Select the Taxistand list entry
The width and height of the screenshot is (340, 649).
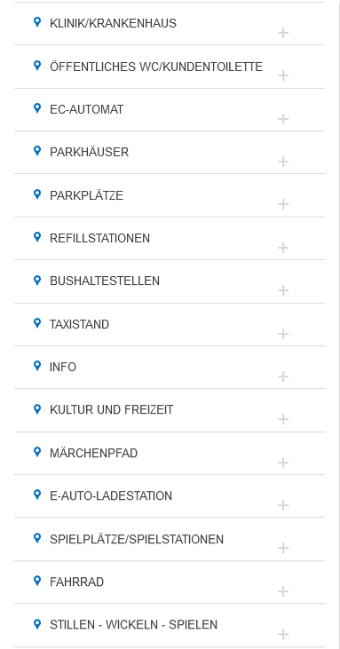coord(170,325)
